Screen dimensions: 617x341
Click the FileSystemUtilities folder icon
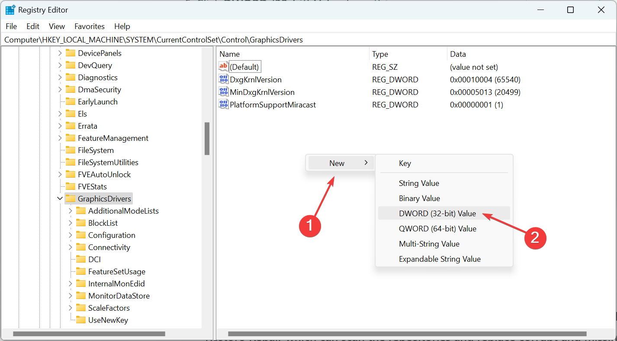(71, 162)
